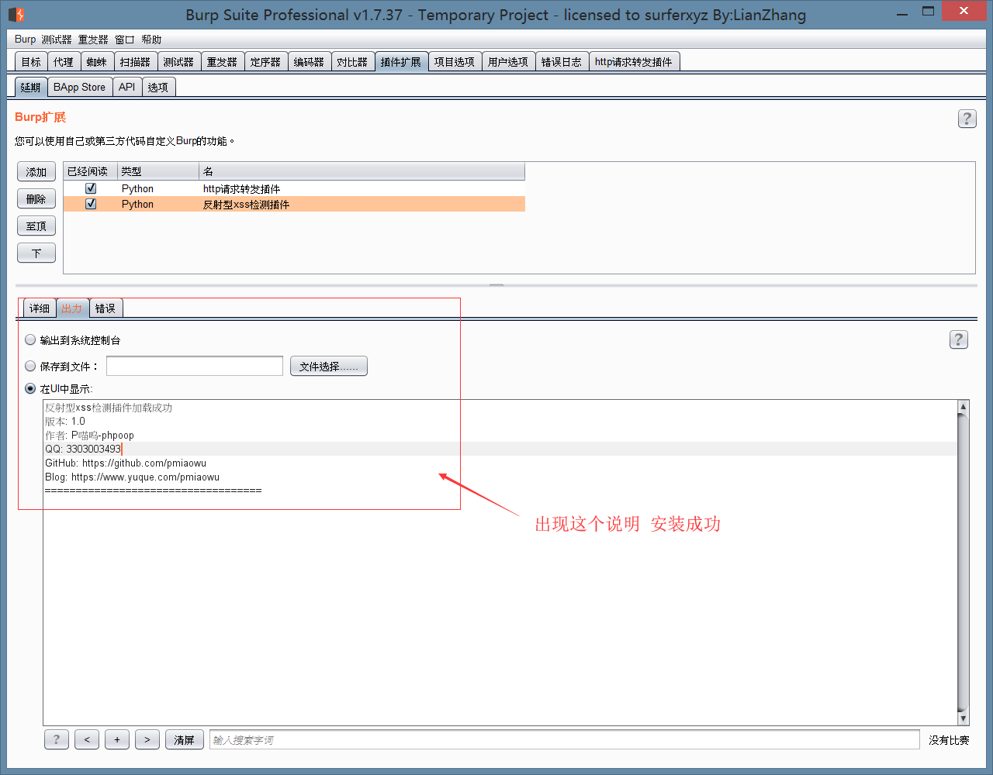This screenshot has height=775, width=993.
Task: Move extension down with 下 button
Action: (x=36, y=253)
